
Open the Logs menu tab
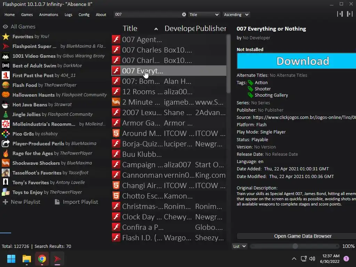(x=68, y=15)
